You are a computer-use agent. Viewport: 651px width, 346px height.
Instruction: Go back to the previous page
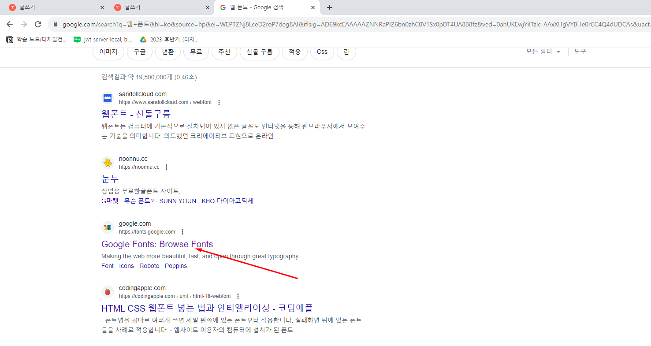pyautogui.click(x=10, y=24)
